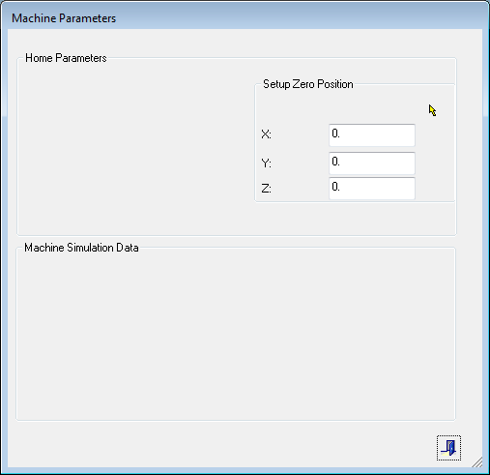Place cursor after 0. in Y field

(341, 162)
